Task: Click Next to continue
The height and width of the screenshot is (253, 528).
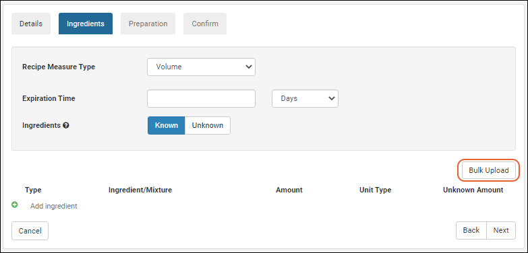Action: point(501,231)
